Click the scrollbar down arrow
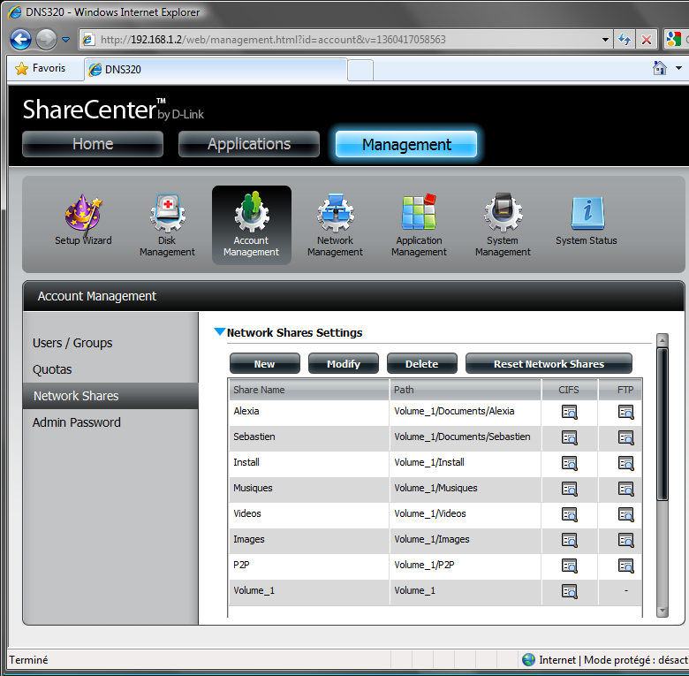The height and width of the screenshot is (676, 689). click(662, 611)
